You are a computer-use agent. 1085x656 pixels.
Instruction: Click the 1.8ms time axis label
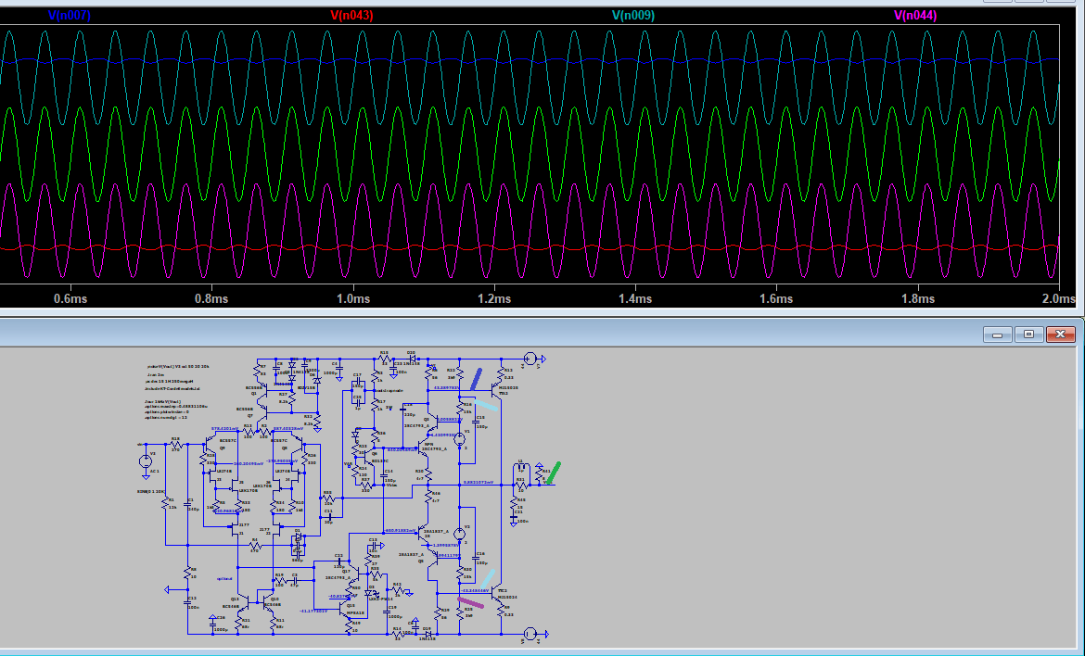tap(917, 298)
